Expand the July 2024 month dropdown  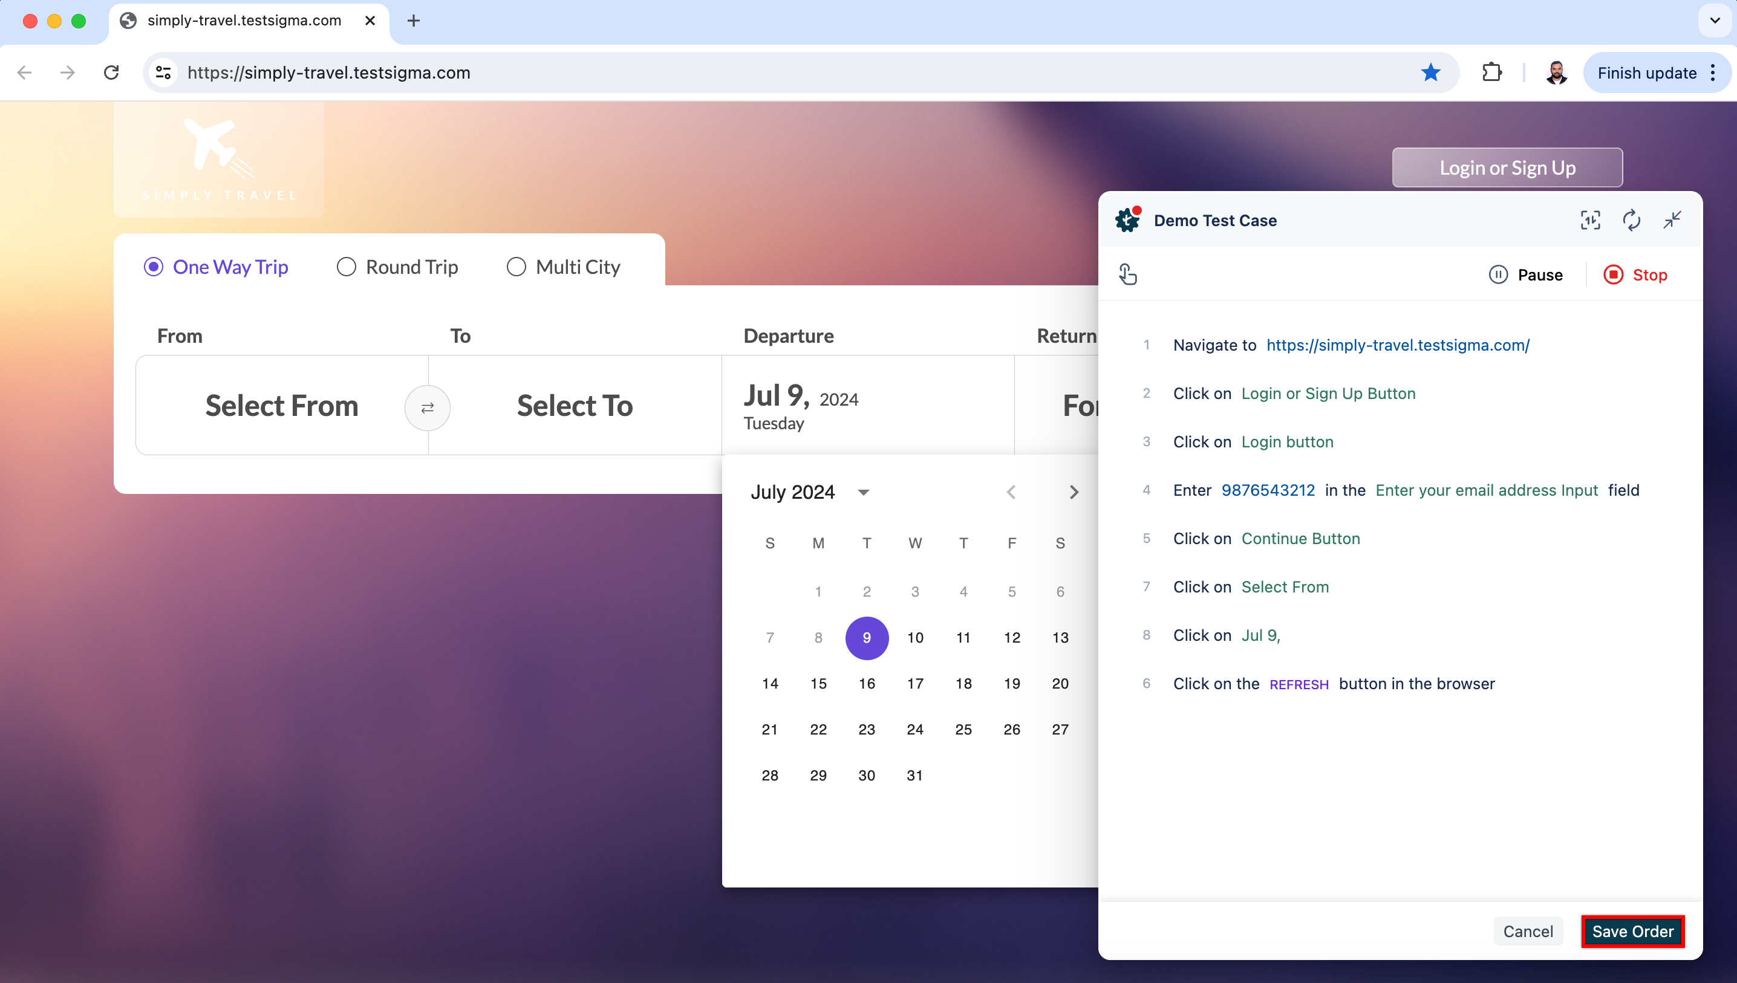(863, 492)
